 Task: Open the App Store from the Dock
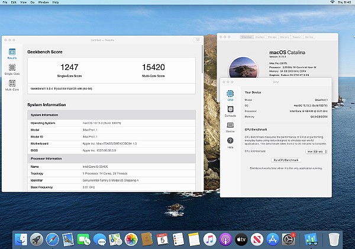[x=273, y=239]
